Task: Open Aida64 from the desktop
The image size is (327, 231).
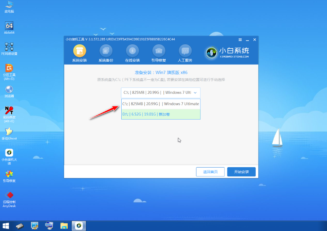Action: pos(9,26)
